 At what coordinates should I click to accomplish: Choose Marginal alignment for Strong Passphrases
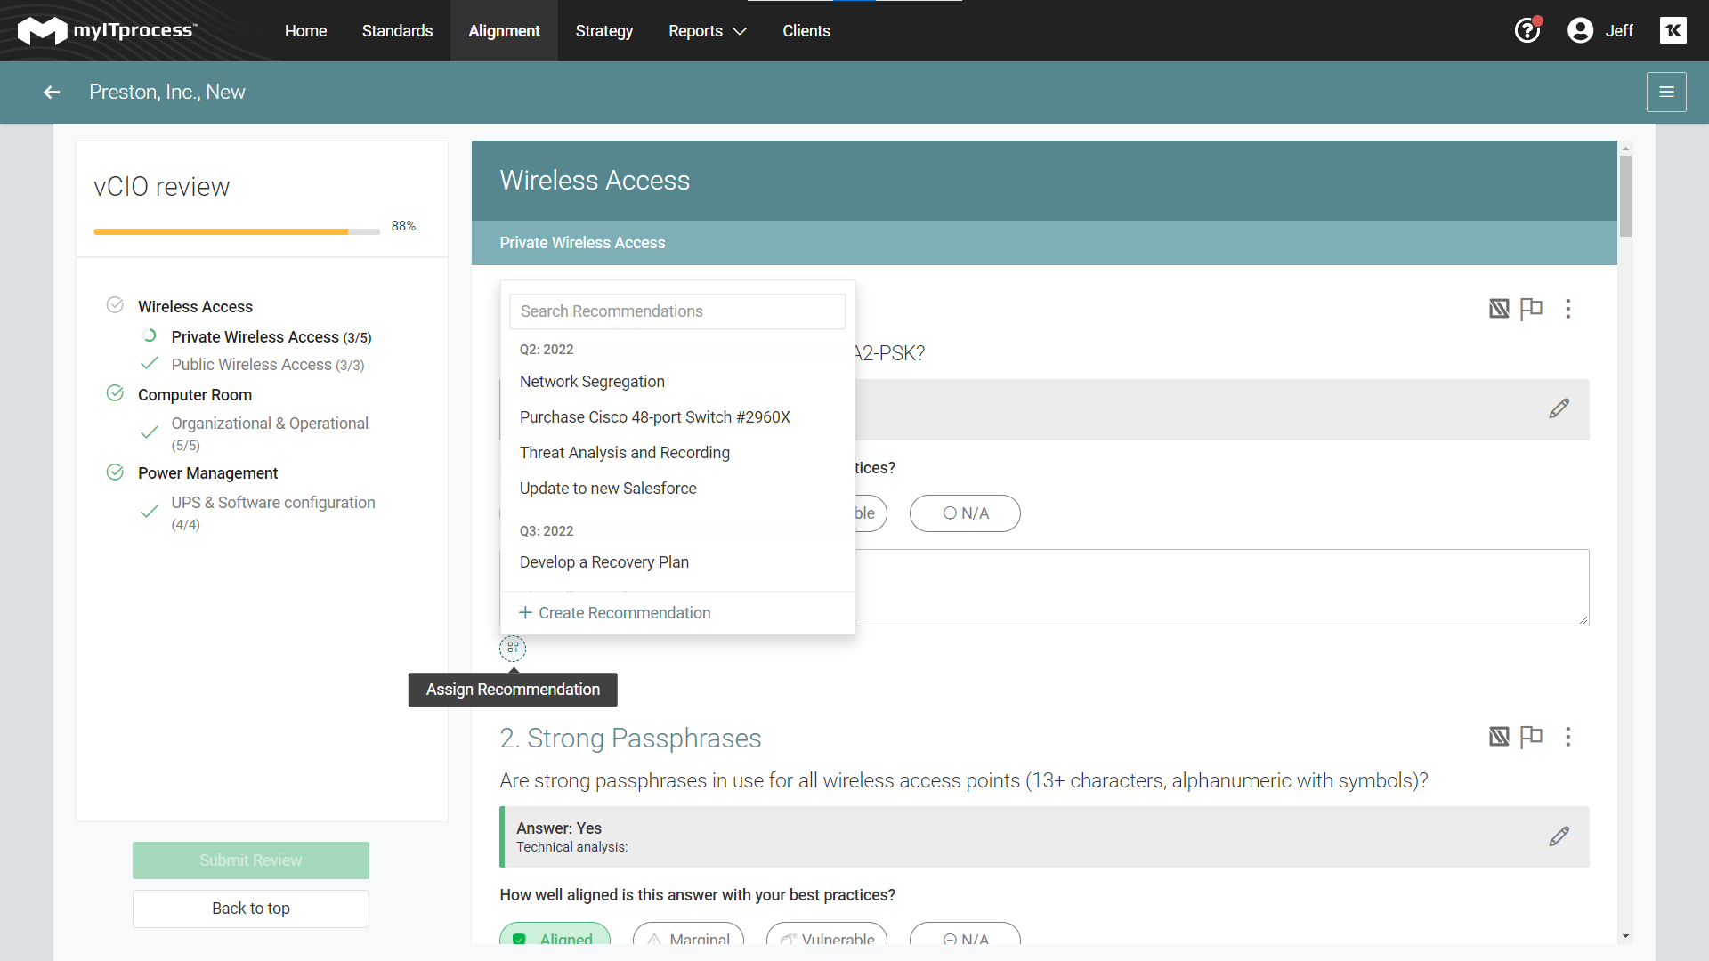[688, 936]
